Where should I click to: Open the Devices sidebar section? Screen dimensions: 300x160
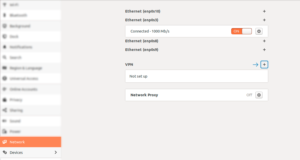[x=31, y=152]
